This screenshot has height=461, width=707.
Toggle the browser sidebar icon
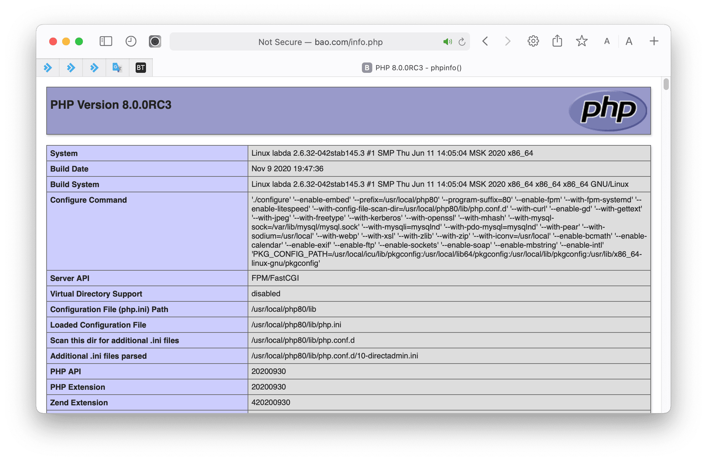[x=106, y=41]
